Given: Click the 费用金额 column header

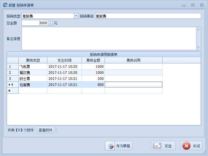Looking at the screenshot, I should [x=93, y=60].
